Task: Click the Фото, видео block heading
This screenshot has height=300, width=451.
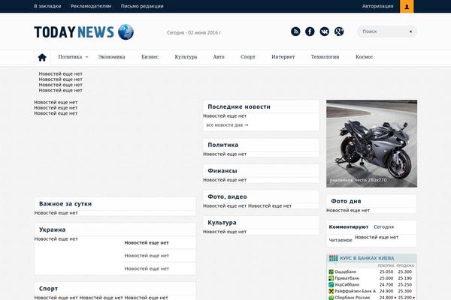Action: coord(227,196)
